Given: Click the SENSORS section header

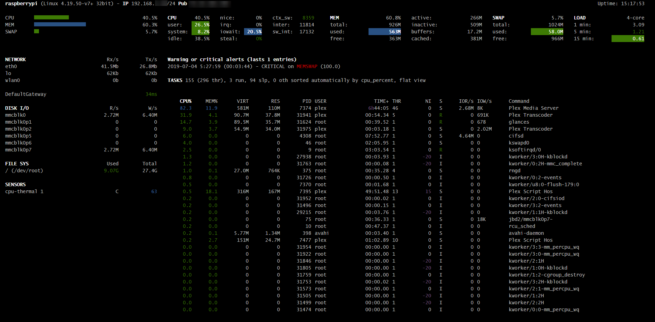Looking at the screenshot, I should tap(15, 184).
